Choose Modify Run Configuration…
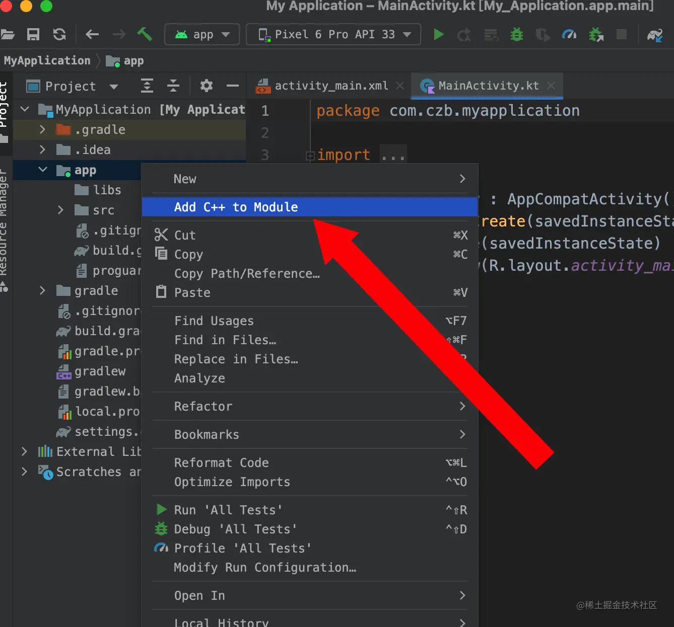674x627 pixels. click(x=310, y=567)
